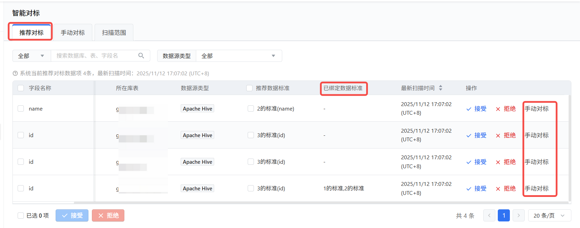Focus the 搜索数据库、表、字段名 search box

coord(93,56)
